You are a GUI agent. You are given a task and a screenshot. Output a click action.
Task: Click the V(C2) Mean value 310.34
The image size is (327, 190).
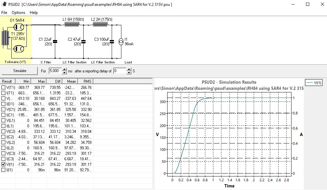click(70, 131)
